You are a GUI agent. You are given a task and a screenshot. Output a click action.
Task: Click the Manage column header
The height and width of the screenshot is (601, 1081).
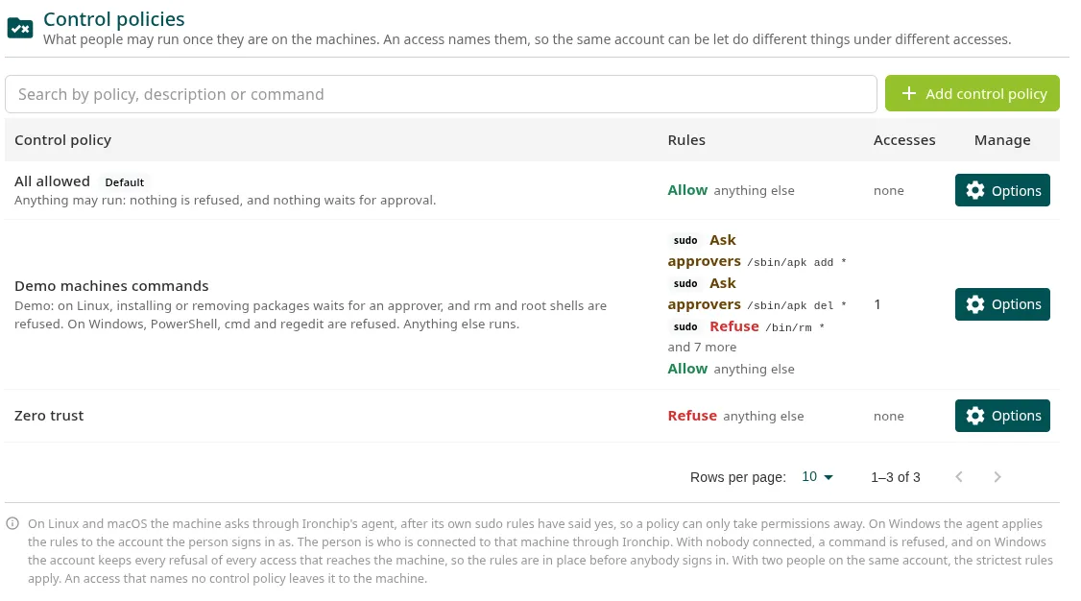point(1002,140)
